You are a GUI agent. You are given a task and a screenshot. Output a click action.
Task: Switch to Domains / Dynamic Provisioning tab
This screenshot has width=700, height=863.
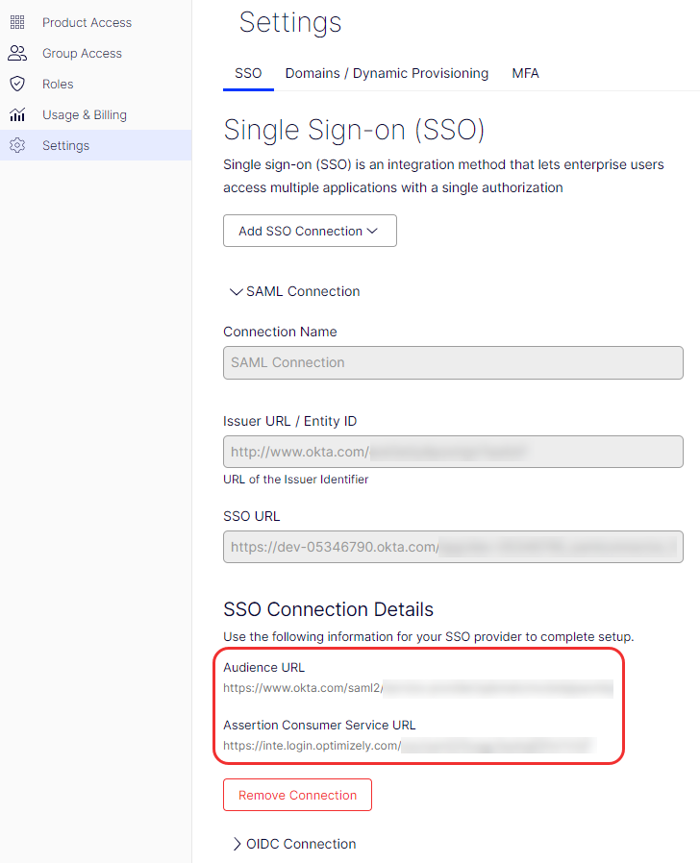pos(387,73)
